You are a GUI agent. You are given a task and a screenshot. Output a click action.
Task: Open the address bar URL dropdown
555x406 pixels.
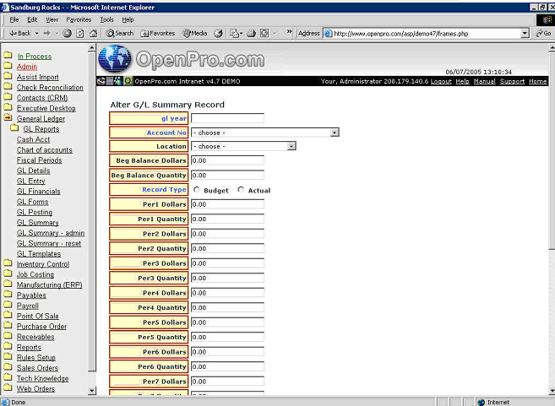click(525, 33)
